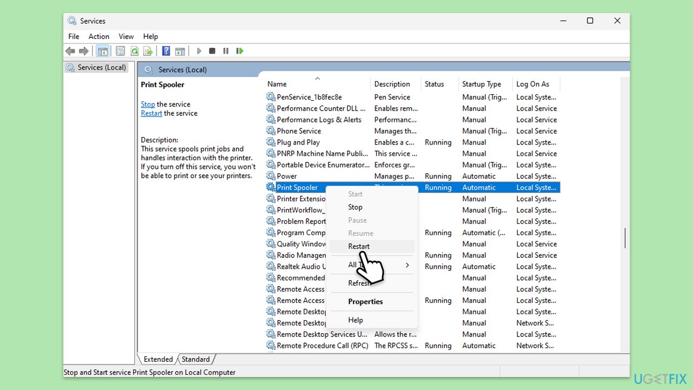Open the File menu
Viewport: 693px width, 390px height.
point(74,36)
